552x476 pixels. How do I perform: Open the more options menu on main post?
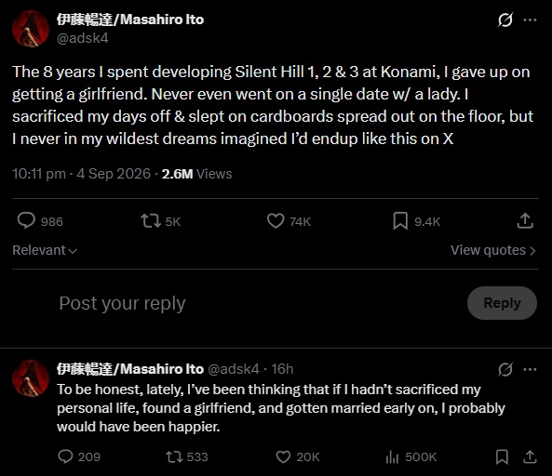530,20
